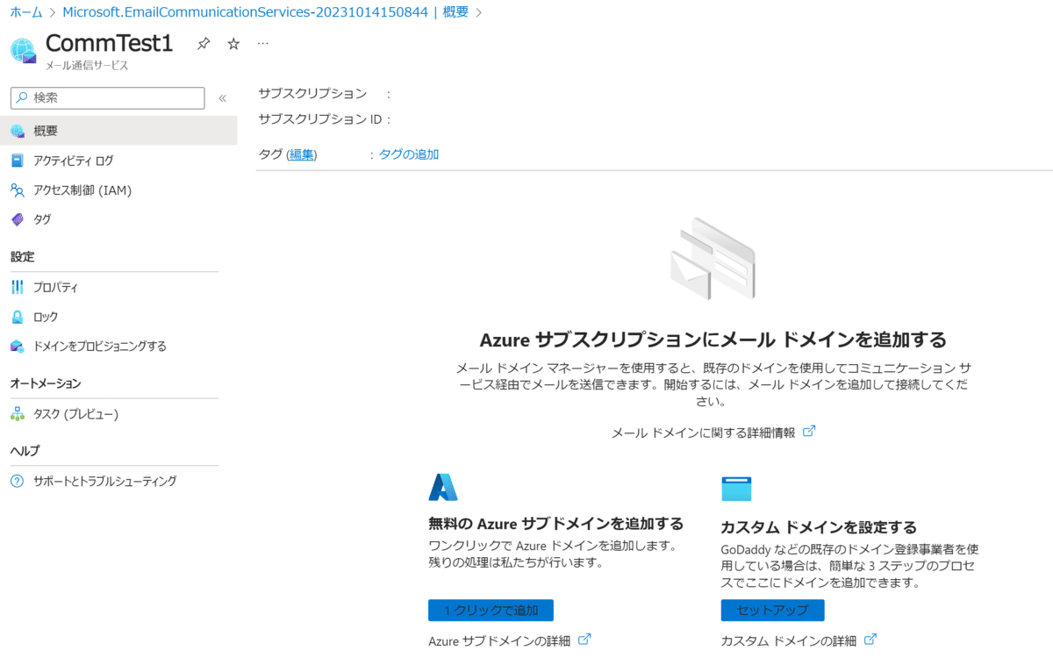The width and height of the screenshot is (1053, 665).
Task: Open カスタム ドメインの詳細 link
Action: pos(788,640)
